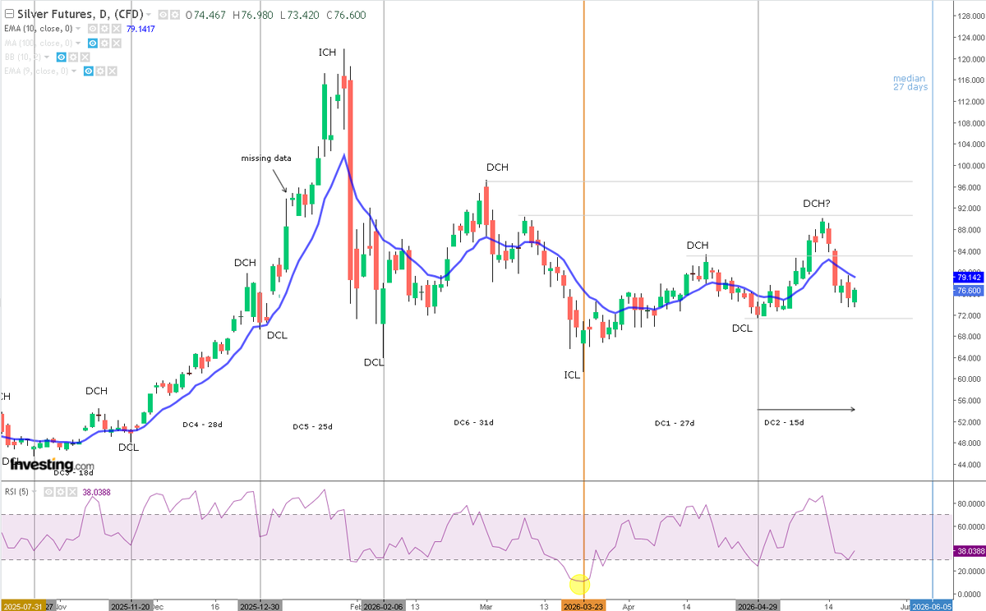Click the orange 2026-03-23 date marker
This screenshot has height=611, width=986.
coord(584,605)
